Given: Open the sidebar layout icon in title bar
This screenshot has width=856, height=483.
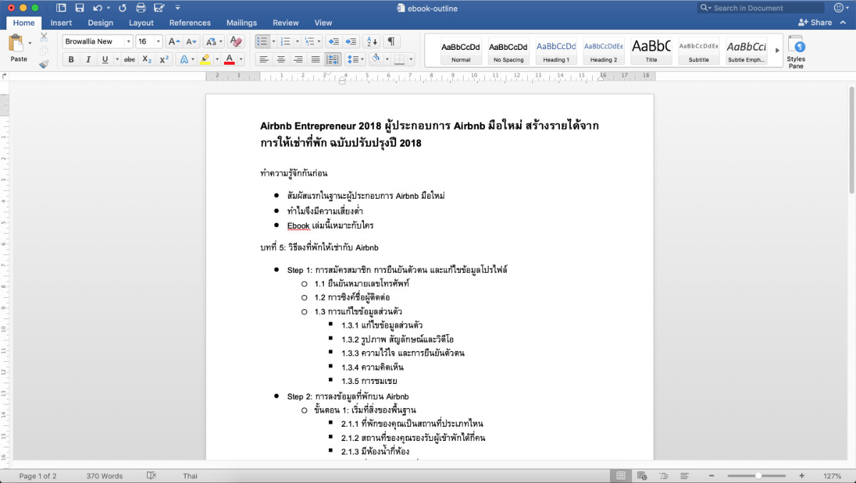Looking at the screenshot, I should pyautogui.click(x=61, y=8).
